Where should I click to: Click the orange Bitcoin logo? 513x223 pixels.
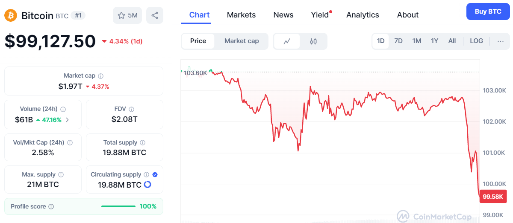click(x=11, y=16)
